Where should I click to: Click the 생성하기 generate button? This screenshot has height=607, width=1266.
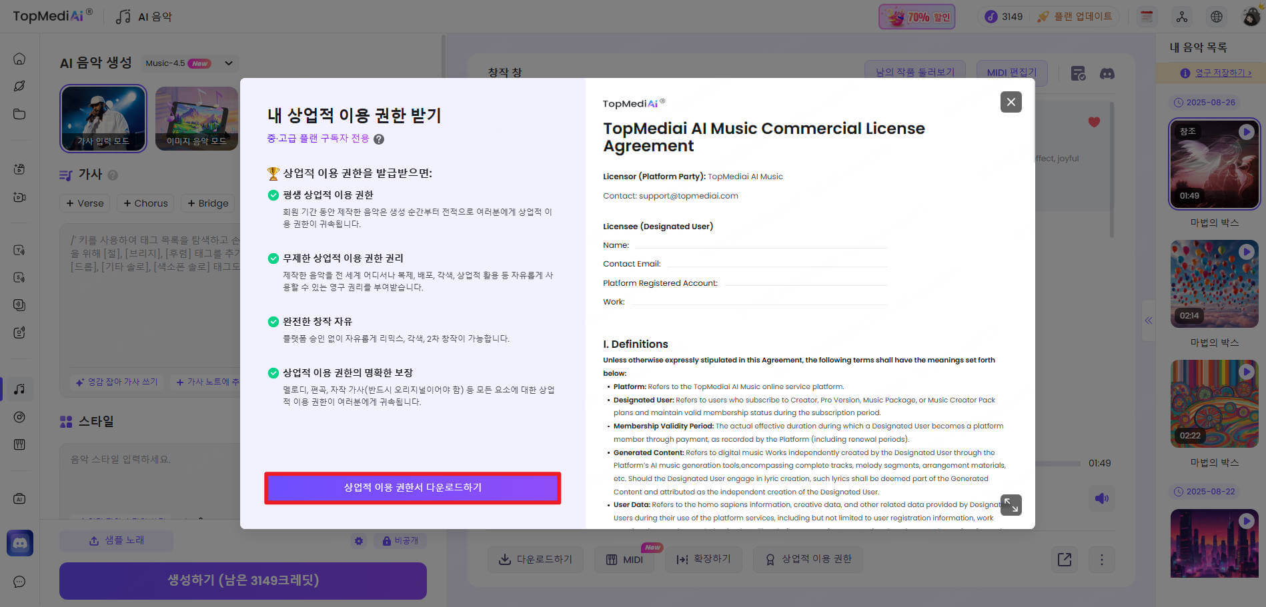(x=243, y=580)
